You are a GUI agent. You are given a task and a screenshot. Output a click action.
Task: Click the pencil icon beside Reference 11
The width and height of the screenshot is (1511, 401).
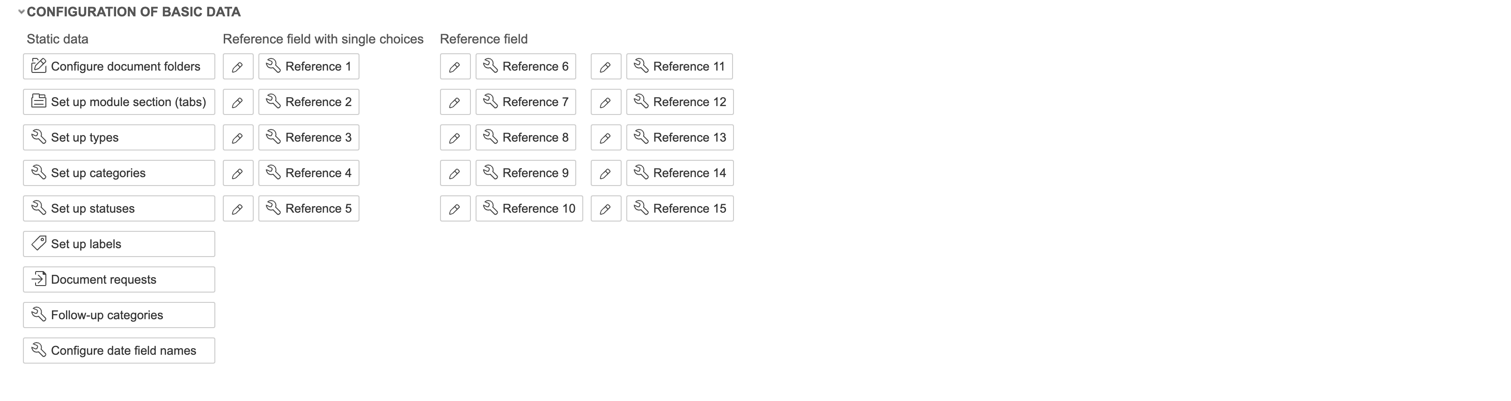[x=605, y=67]
